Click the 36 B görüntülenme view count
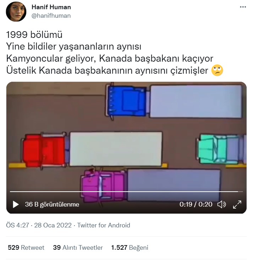The height and width of the screenshot is (260, 254). pyautogui.click(x=52, y=204)
